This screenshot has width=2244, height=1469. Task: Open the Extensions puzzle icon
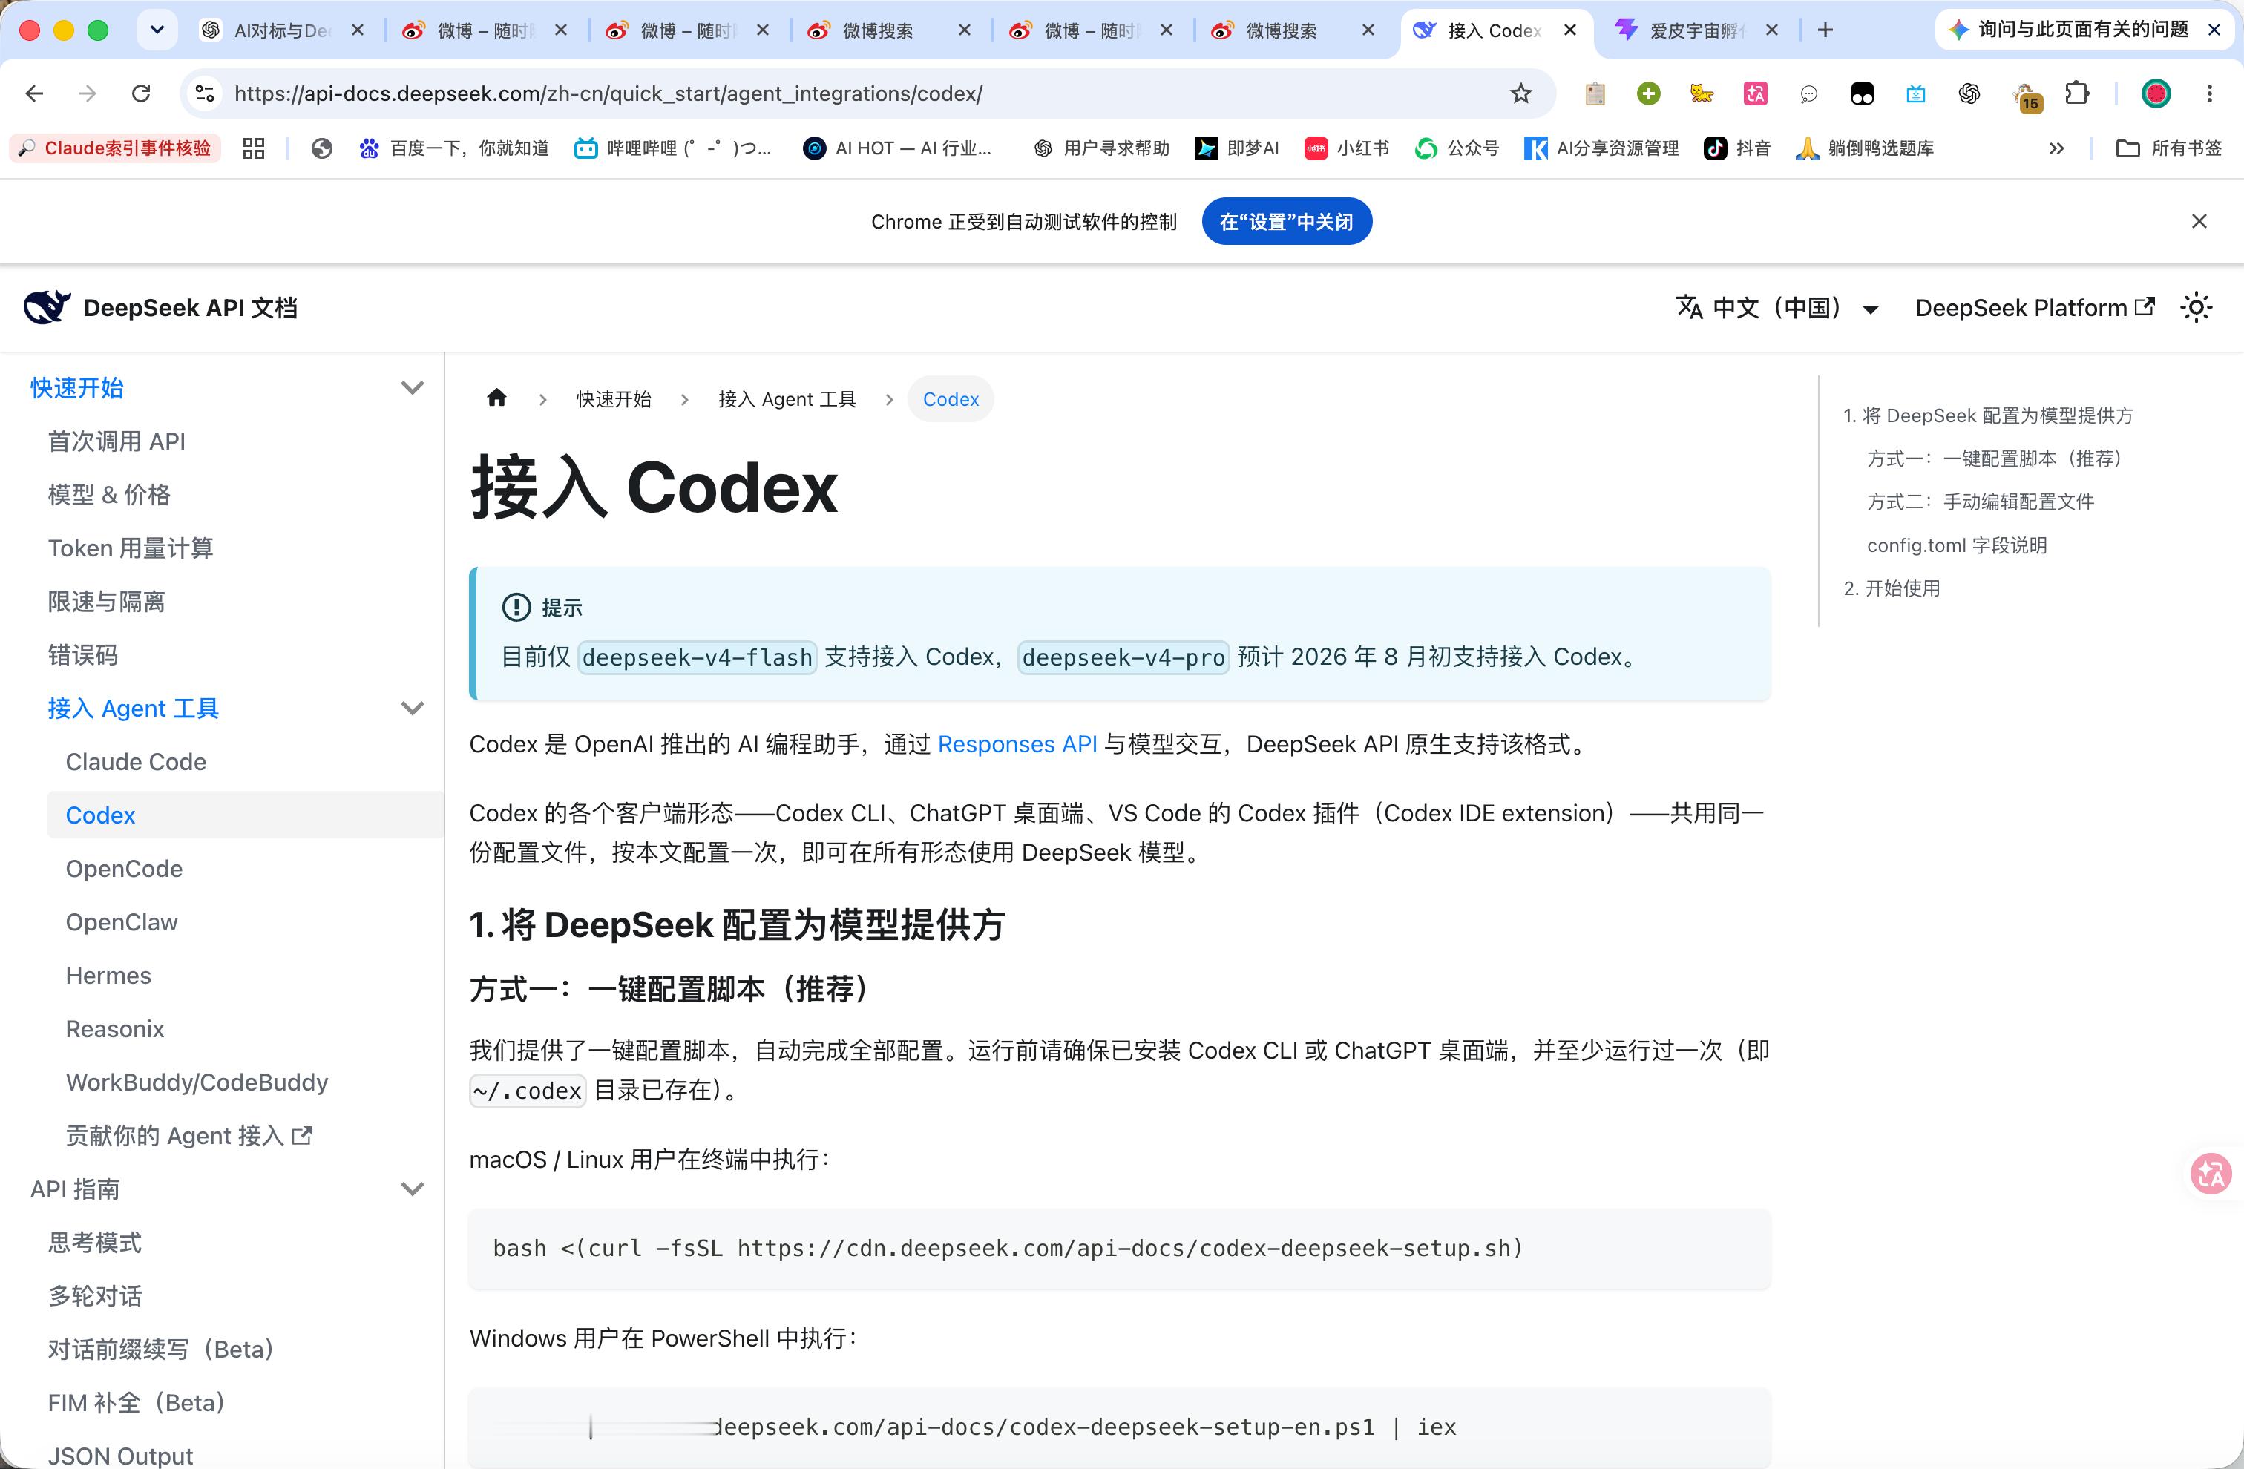pyautogui.click(x=2076, y=93)
